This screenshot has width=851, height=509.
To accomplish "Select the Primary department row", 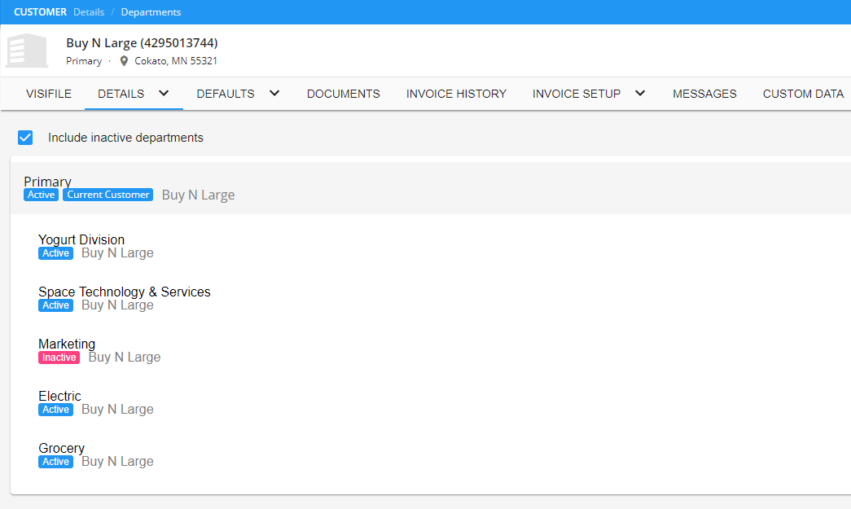I will click(x=431, y=188).
